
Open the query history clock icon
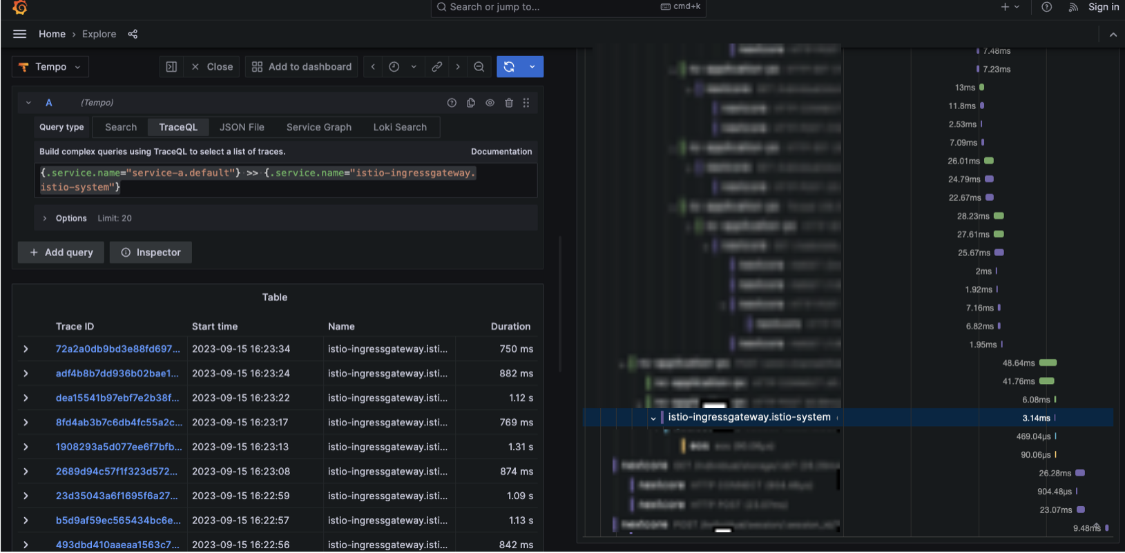pyautogui.click(x=394, y=67)
